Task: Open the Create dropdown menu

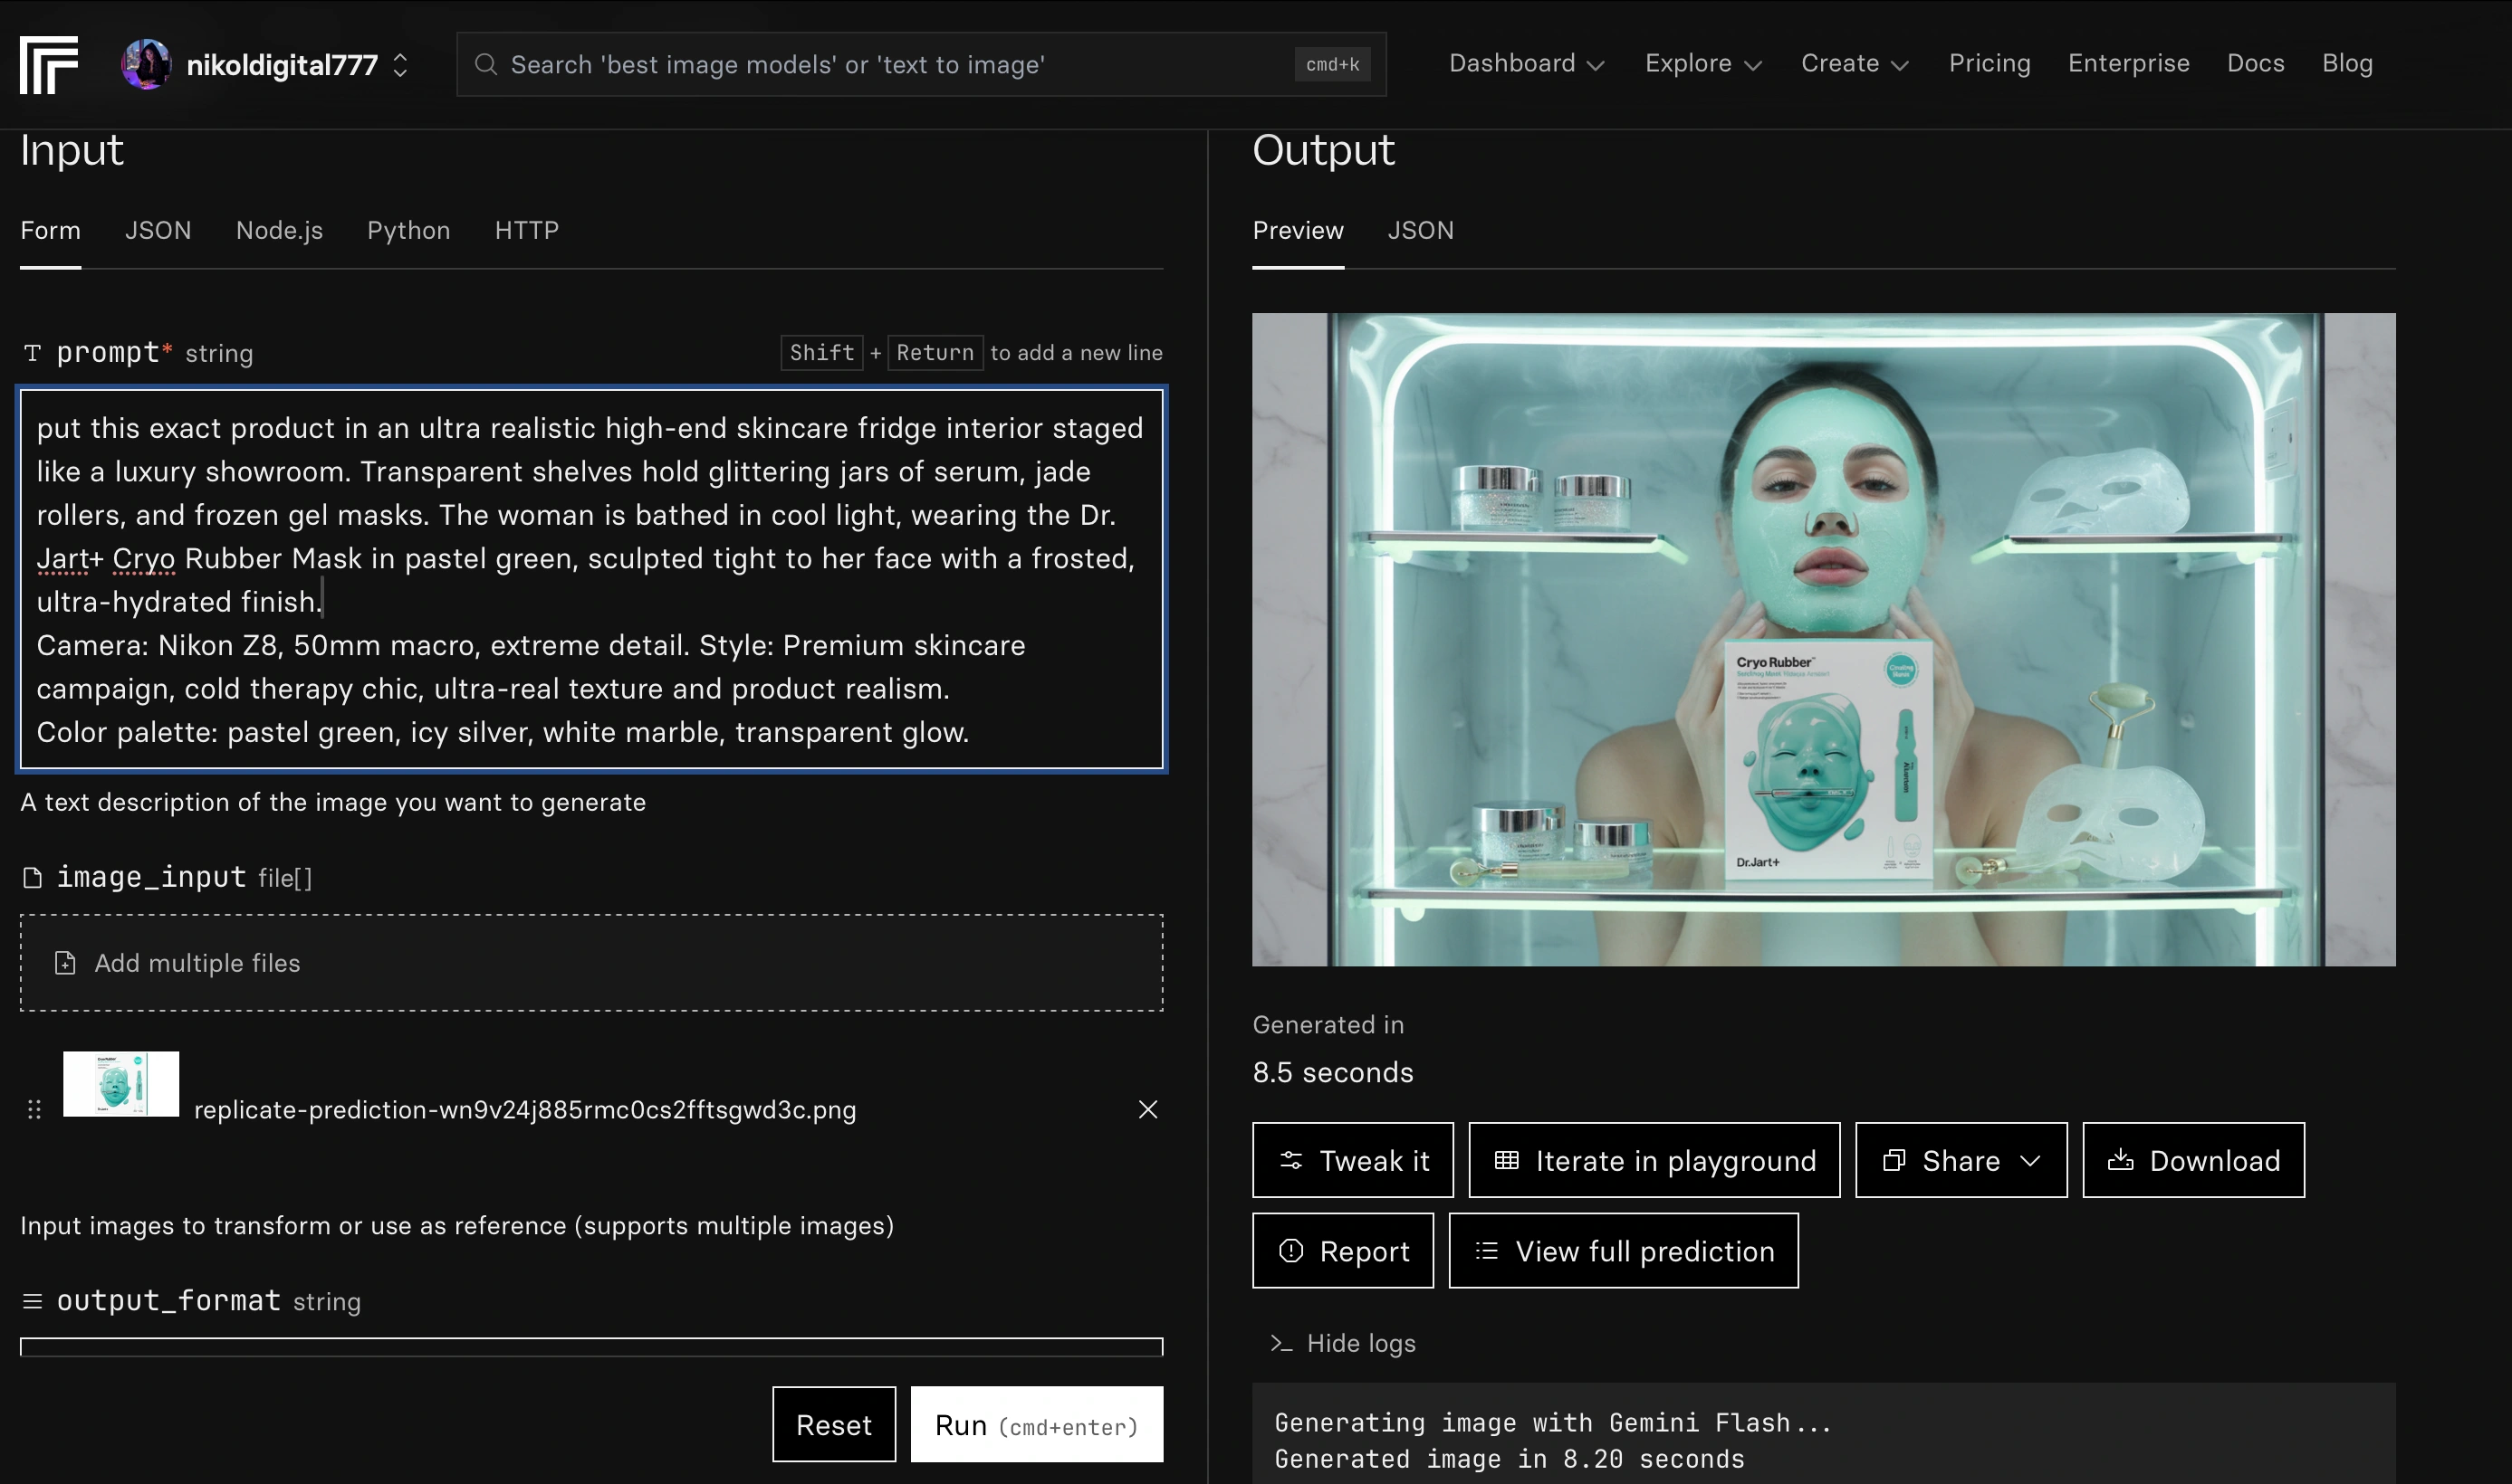Action: [x=1855, y=64]
